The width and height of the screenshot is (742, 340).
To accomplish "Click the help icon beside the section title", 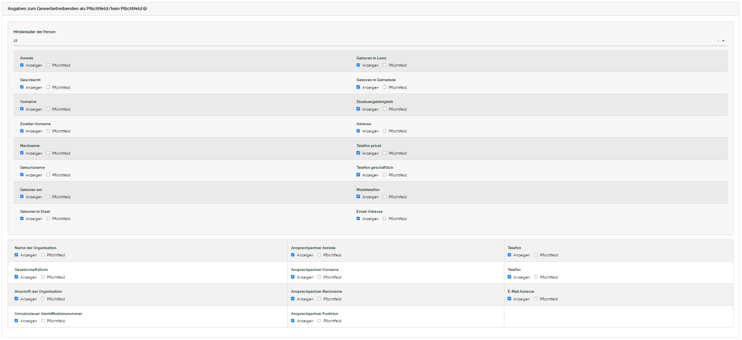I will [145, 8].
